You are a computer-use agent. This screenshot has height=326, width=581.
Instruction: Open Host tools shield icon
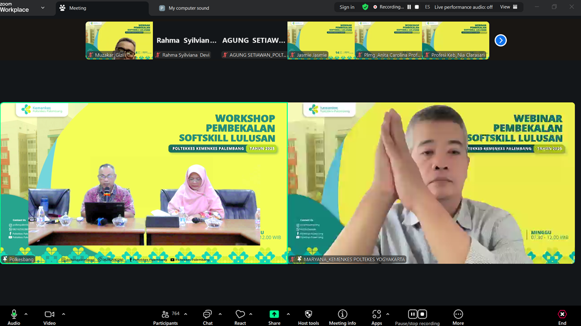tap(308, 317)
